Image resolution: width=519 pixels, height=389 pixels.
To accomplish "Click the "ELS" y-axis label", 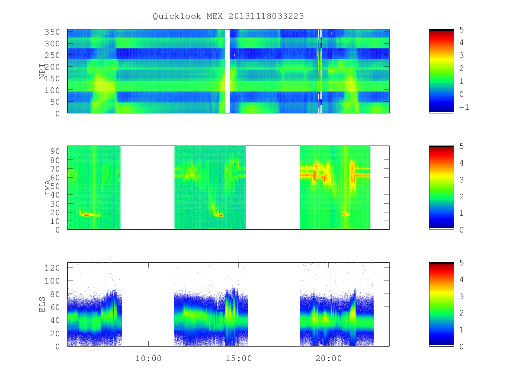I will (42, 304).
